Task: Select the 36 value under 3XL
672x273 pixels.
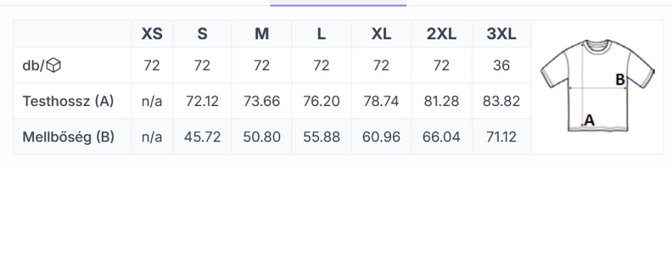Action: pyautogui.click(x=501, y=65)
